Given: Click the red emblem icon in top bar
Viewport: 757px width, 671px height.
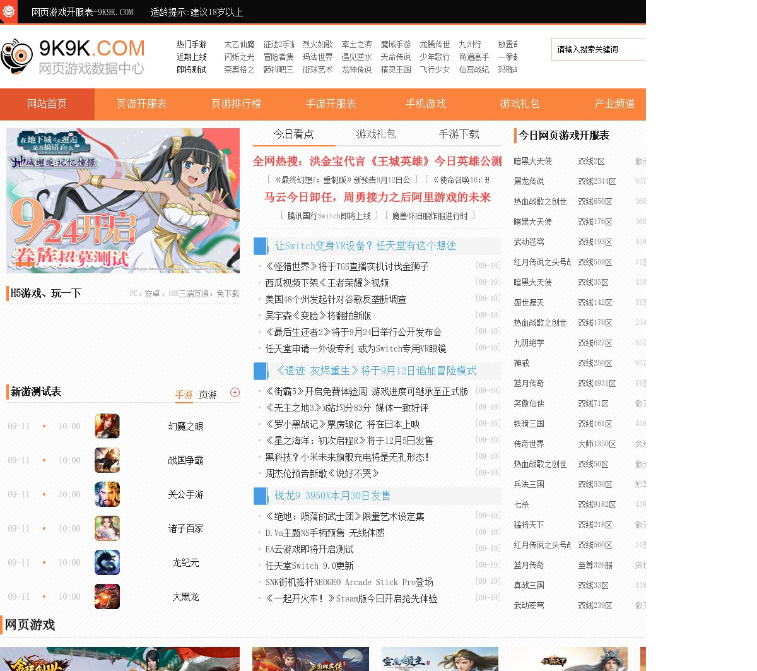Looking at the screenshot, I should (x=9, y=11).
